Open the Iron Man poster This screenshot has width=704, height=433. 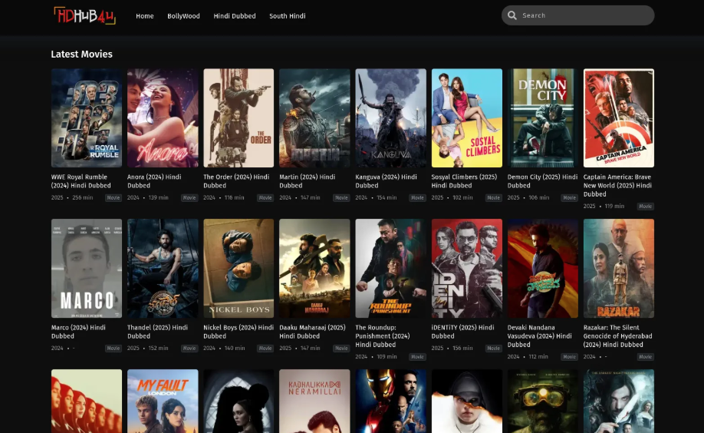point(390,401)
